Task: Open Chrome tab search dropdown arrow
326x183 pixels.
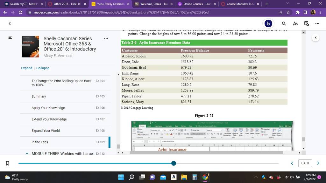Action: coord(287,3)
